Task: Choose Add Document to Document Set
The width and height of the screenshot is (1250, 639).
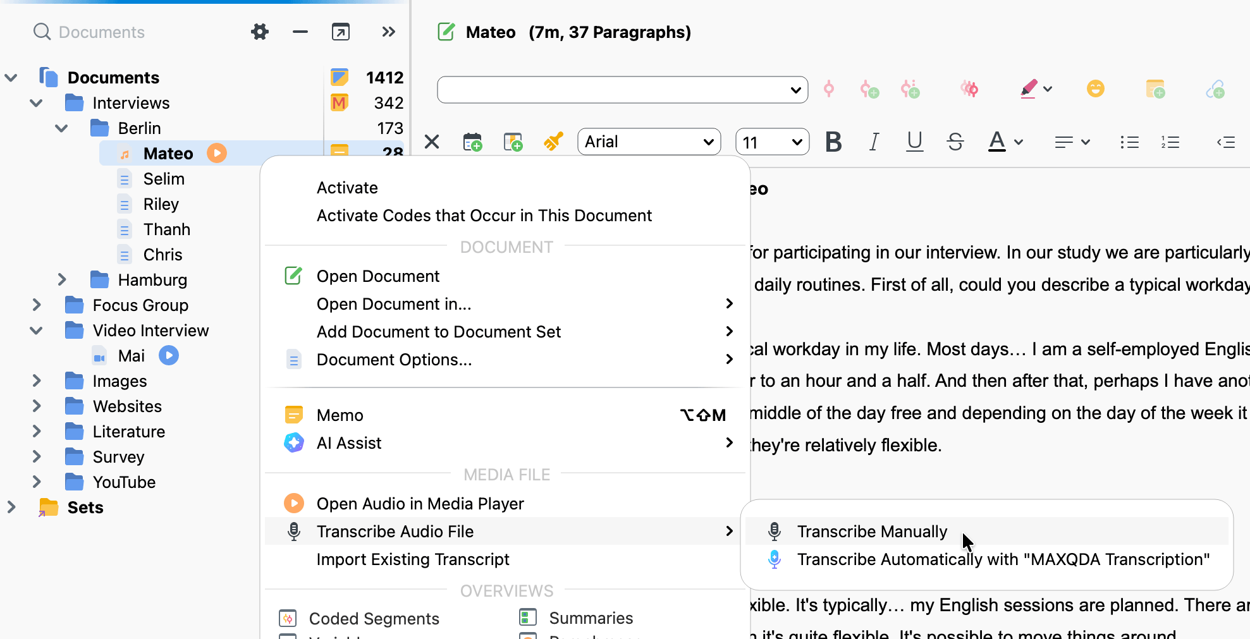Action: tap(505, 332)
